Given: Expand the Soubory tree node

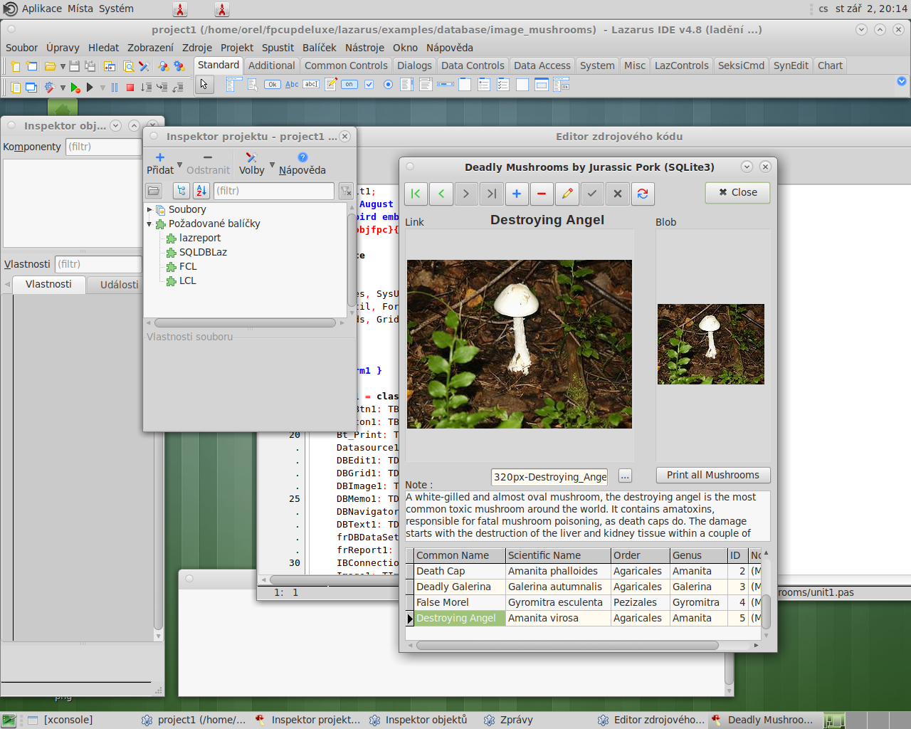Looking at the screenshot, I should click(149, 209).
